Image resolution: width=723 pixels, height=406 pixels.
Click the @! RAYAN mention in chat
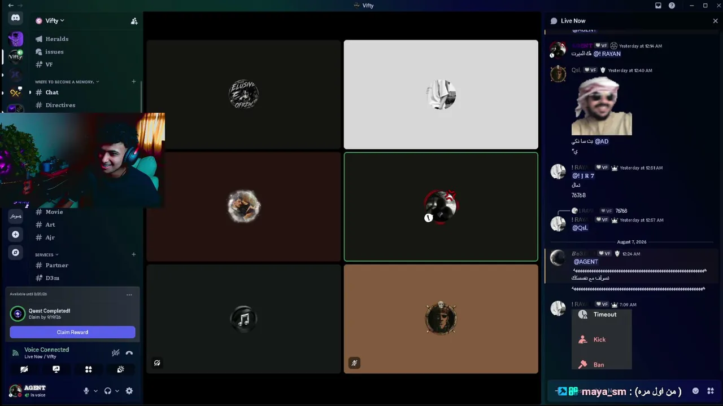click(x=607, y=54)
